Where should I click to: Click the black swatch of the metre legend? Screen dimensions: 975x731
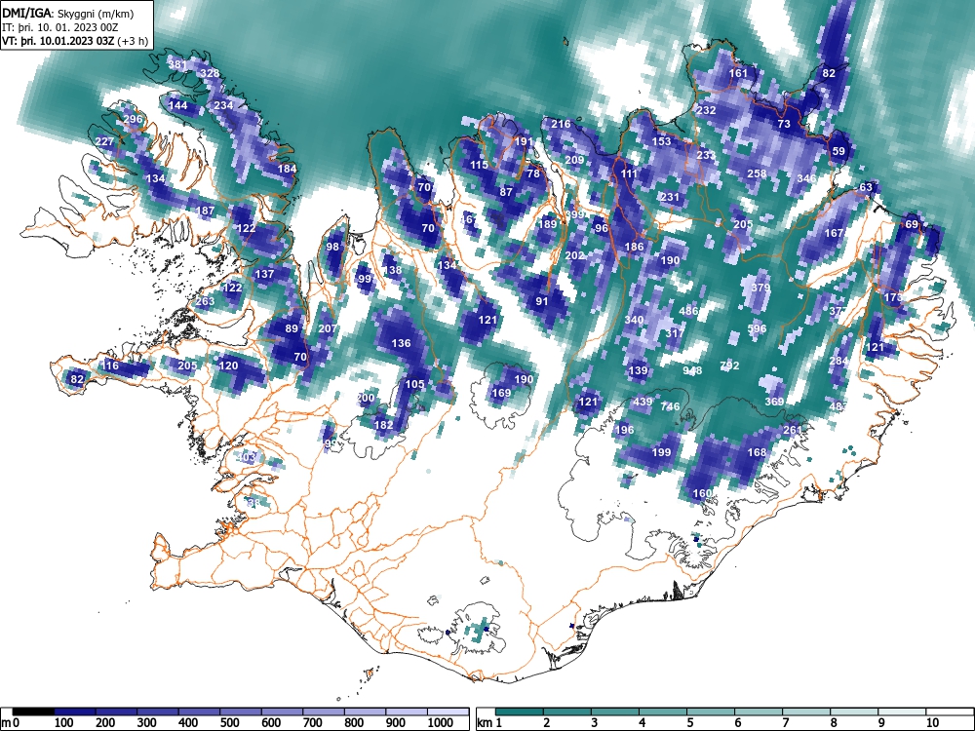(33, 712)
